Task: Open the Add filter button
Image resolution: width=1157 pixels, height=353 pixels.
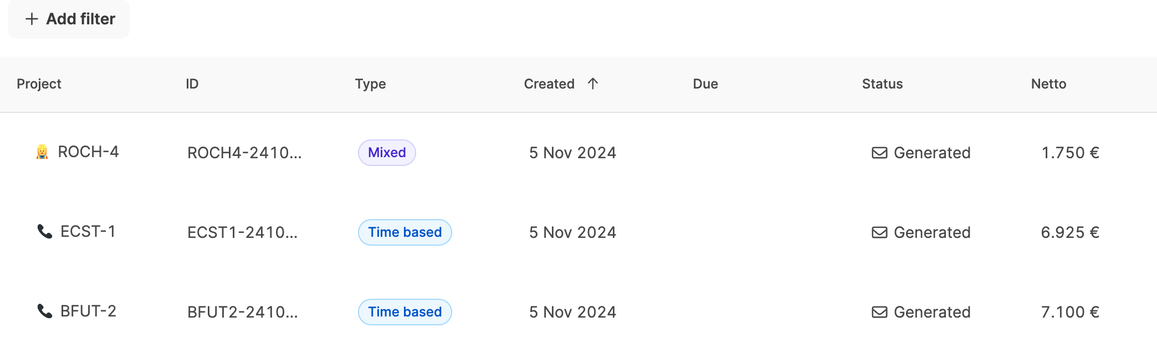Action: pos(69,19)
